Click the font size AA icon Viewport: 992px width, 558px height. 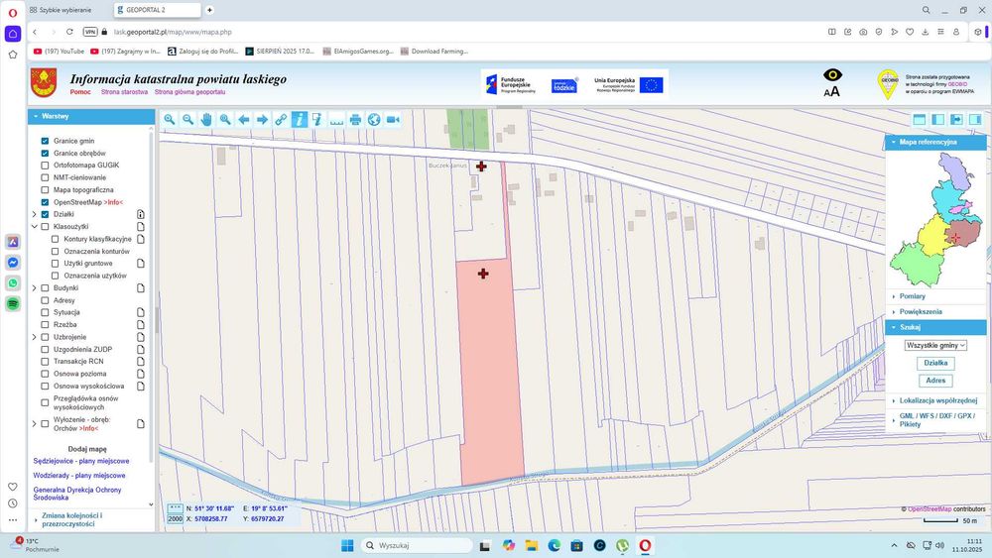(832, 91)
